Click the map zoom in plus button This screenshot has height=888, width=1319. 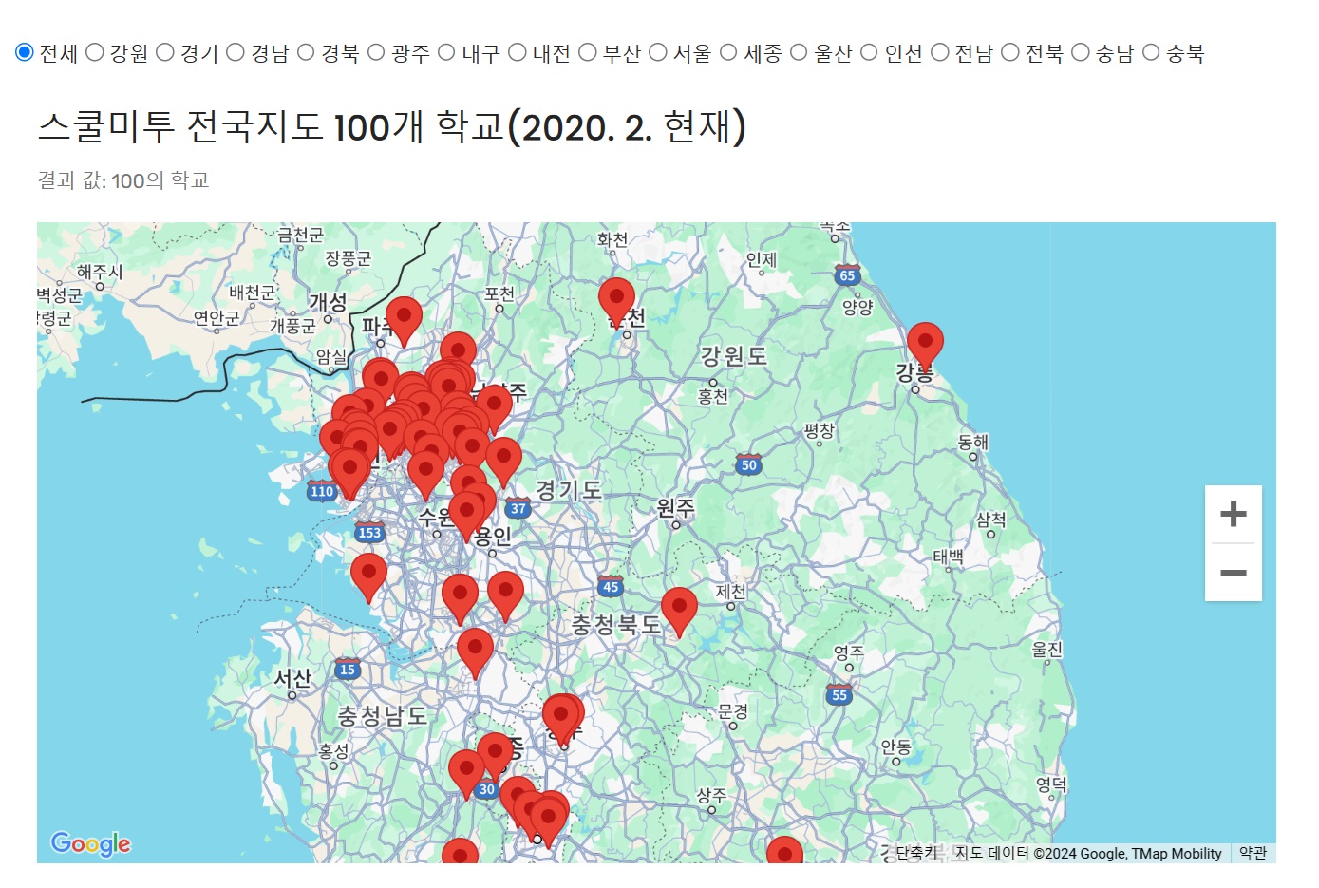click(x=1233, y=514)
